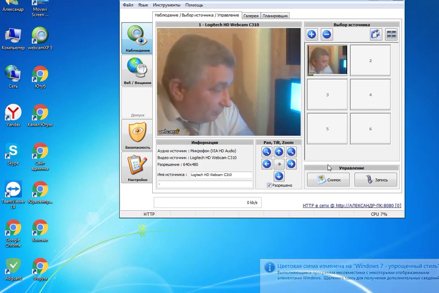Click the Форум desktop shortcut
This screenshot has width=439, height=293.
pyautogui.click(x=40, y=269)
